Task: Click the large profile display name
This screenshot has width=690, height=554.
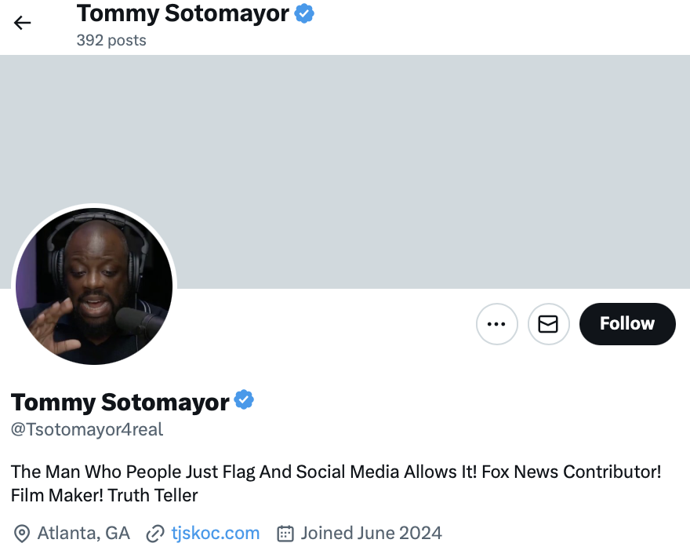Action: (x=120, y=402)
